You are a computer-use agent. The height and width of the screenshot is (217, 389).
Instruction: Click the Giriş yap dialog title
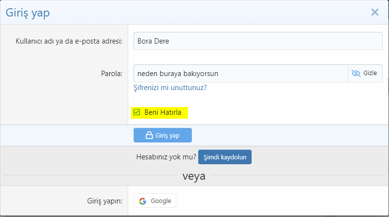(x=28, y=13)
